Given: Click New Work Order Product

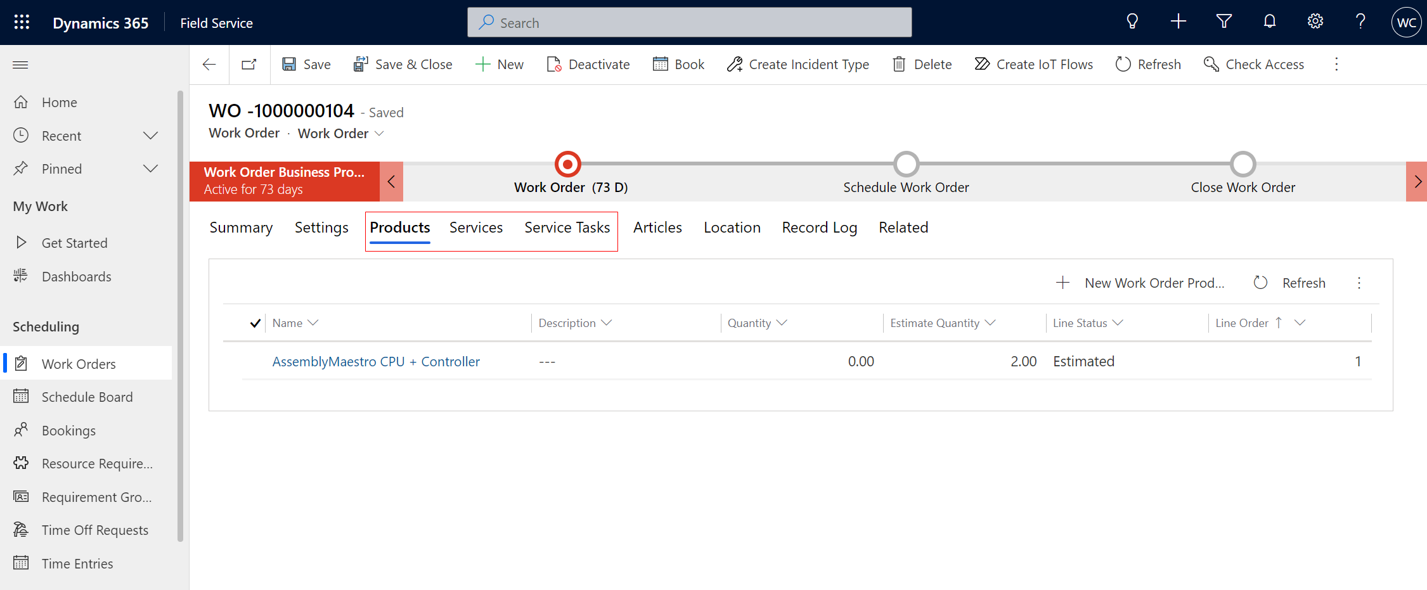Looking at the screenshot, I should pyautogui.click(x=1140, y=283).
